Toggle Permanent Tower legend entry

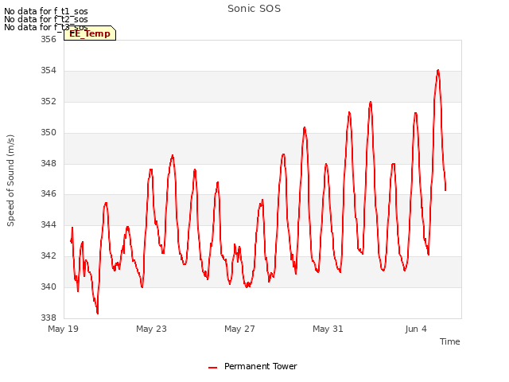tap(253, 366)
